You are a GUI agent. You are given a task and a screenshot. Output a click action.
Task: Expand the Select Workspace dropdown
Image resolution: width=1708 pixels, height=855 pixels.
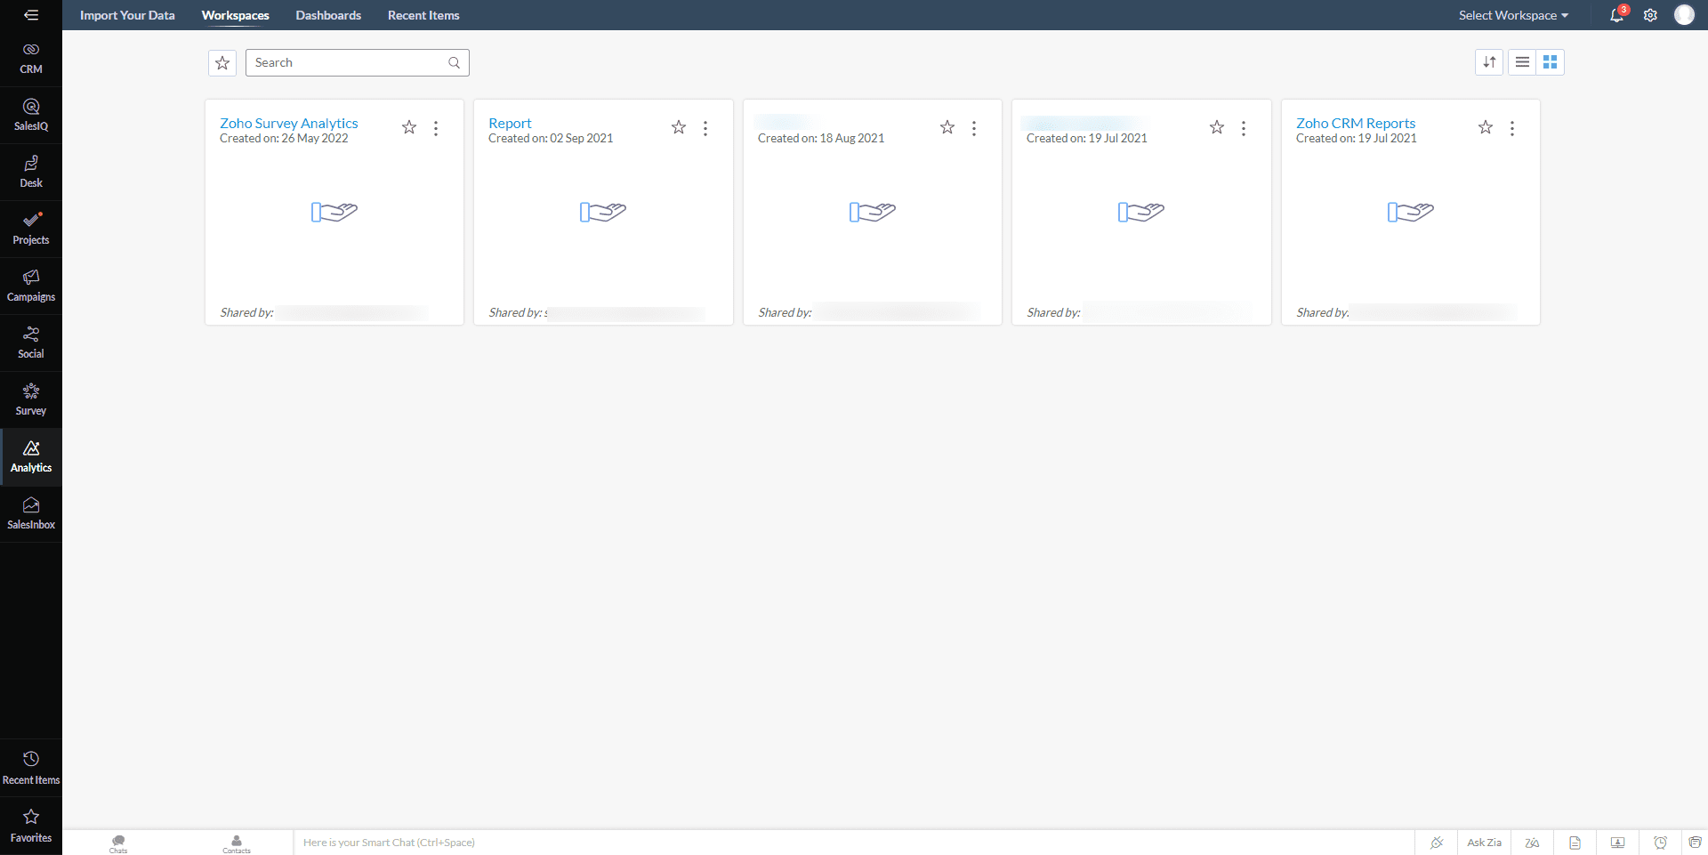1513,15
